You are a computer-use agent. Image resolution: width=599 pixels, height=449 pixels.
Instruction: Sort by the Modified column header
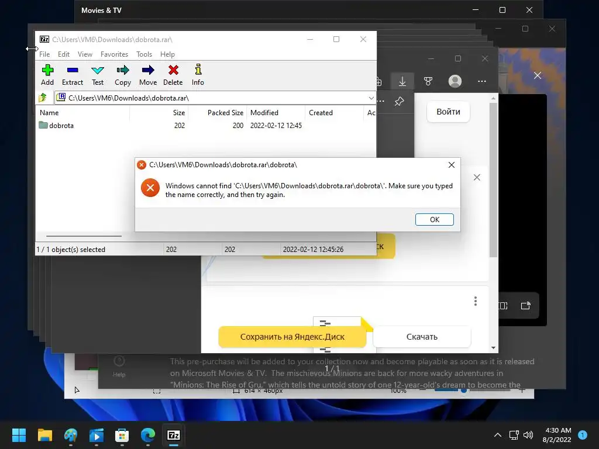click(276, 113)
